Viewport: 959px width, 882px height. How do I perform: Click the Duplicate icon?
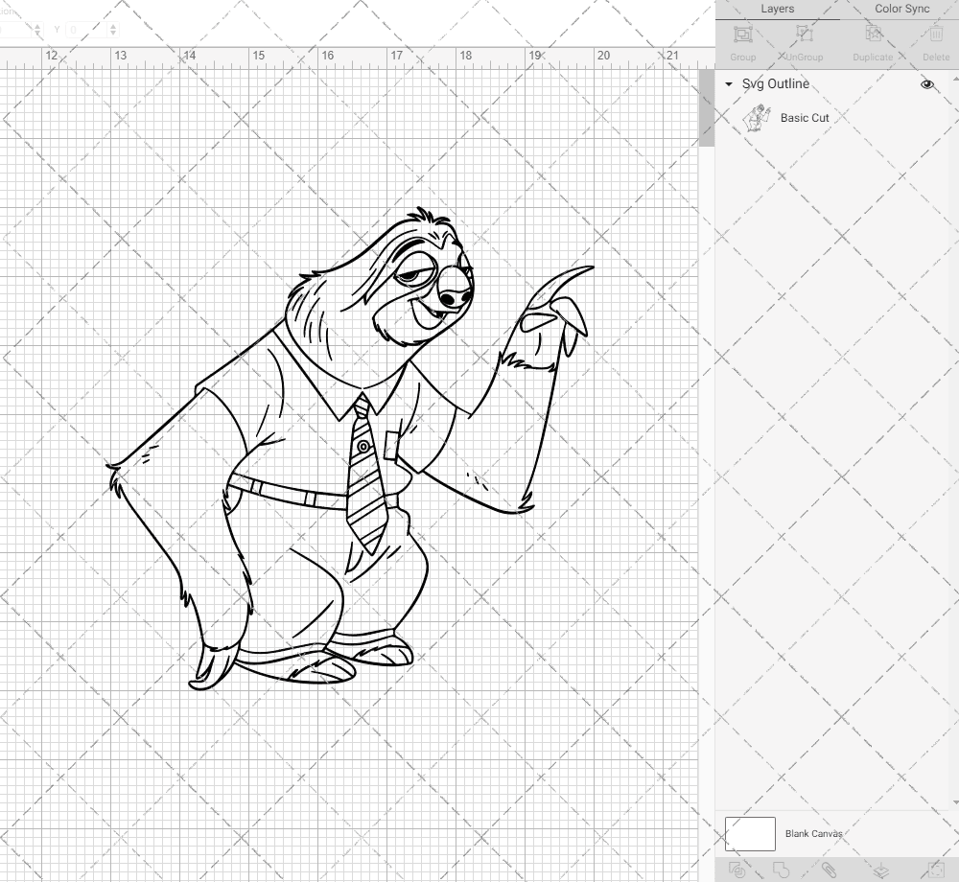(x=872, y=35)
